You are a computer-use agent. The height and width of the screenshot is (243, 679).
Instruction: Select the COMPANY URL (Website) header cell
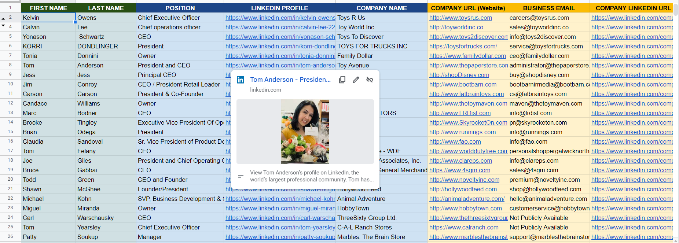tap(468, 8)
